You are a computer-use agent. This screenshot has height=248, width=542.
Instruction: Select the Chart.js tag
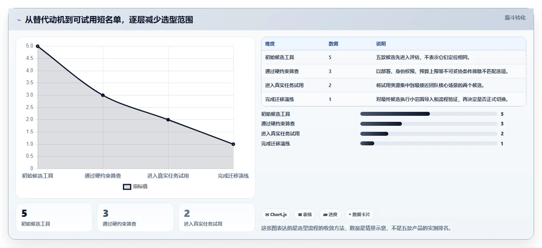tap(276, 214)
